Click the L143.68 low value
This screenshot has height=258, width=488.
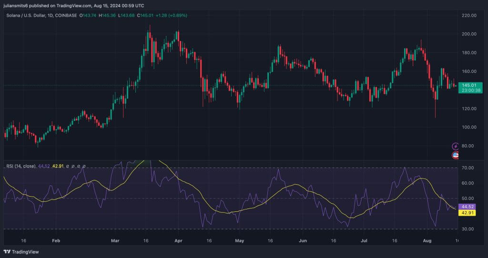pyautogui.click(x=126, y=15)
